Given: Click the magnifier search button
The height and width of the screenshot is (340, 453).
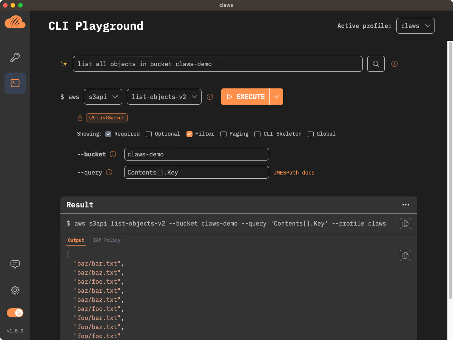Looking at the screenshot, I should coord(376,64).
